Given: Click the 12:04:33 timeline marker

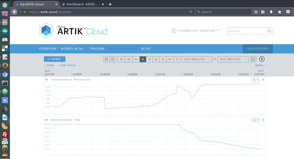Looking at the screenshot, I should [x=188, y=74].
